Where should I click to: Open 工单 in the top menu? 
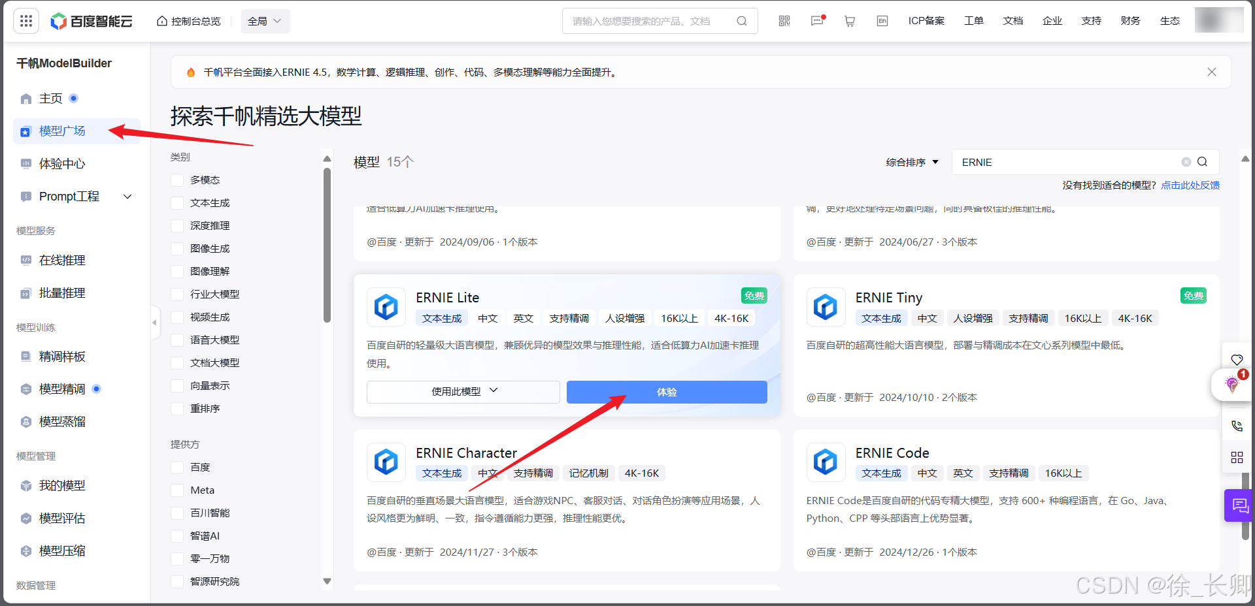pyautogui.click(x=974, y=21)
